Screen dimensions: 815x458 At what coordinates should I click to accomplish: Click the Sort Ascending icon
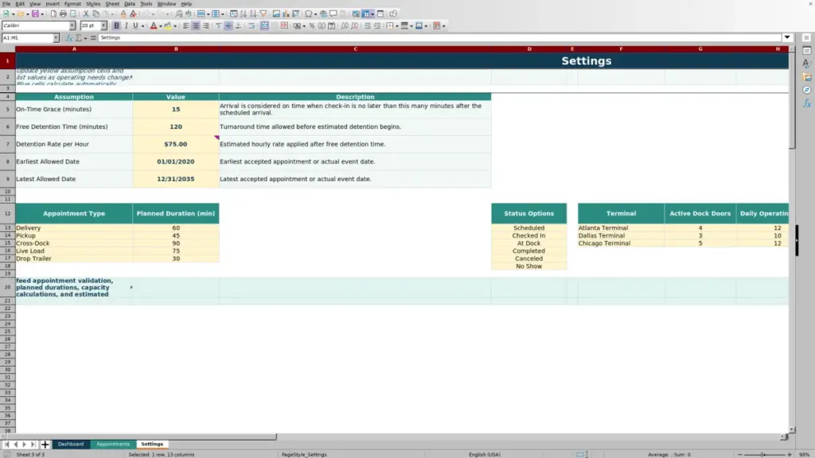click(244, 14)
